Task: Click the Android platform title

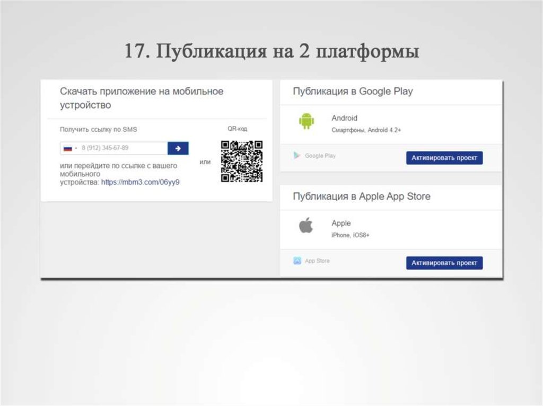Action: 344,118
